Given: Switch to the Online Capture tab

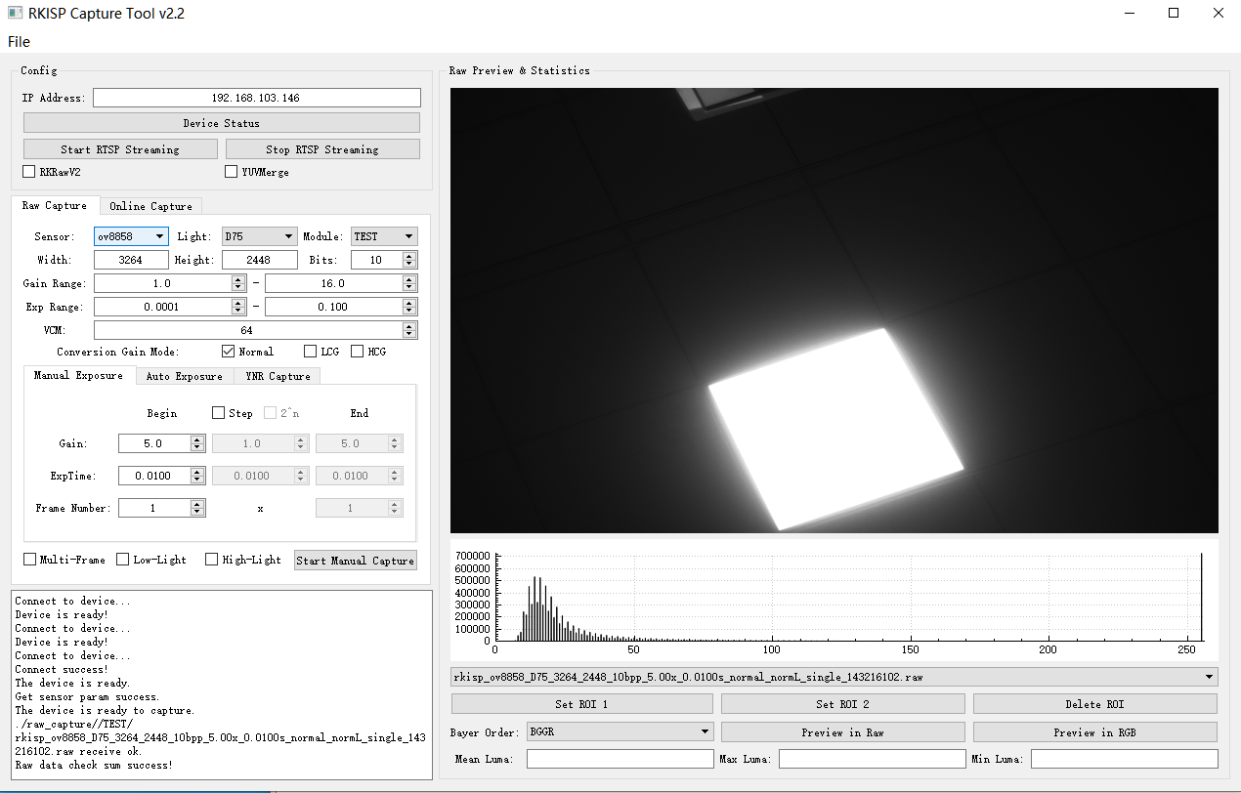Looking at the screenshot, I should coord(150,206).
